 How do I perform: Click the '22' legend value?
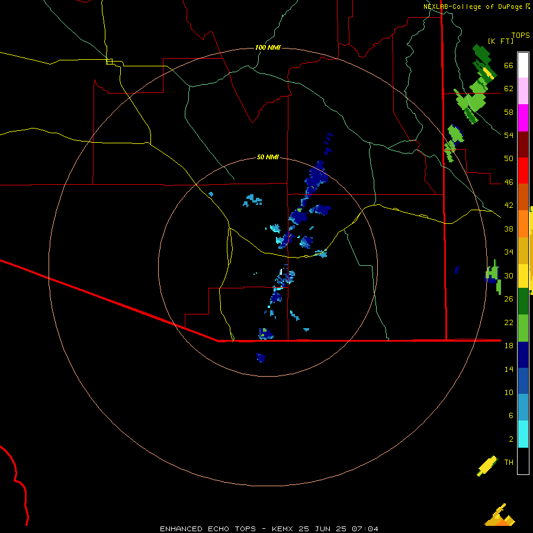509,322
